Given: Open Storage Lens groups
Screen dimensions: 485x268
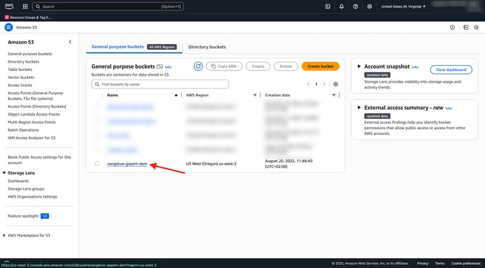Looking at the screenshot, I should [x=26, y=189].
